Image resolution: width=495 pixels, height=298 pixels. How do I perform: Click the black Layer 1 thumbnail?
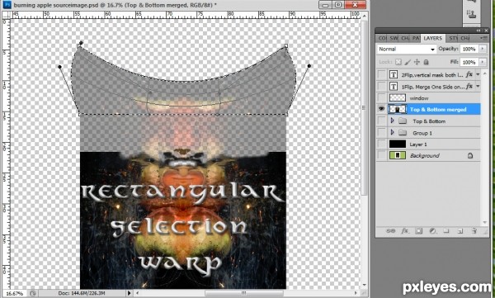[x=398, y=144]
